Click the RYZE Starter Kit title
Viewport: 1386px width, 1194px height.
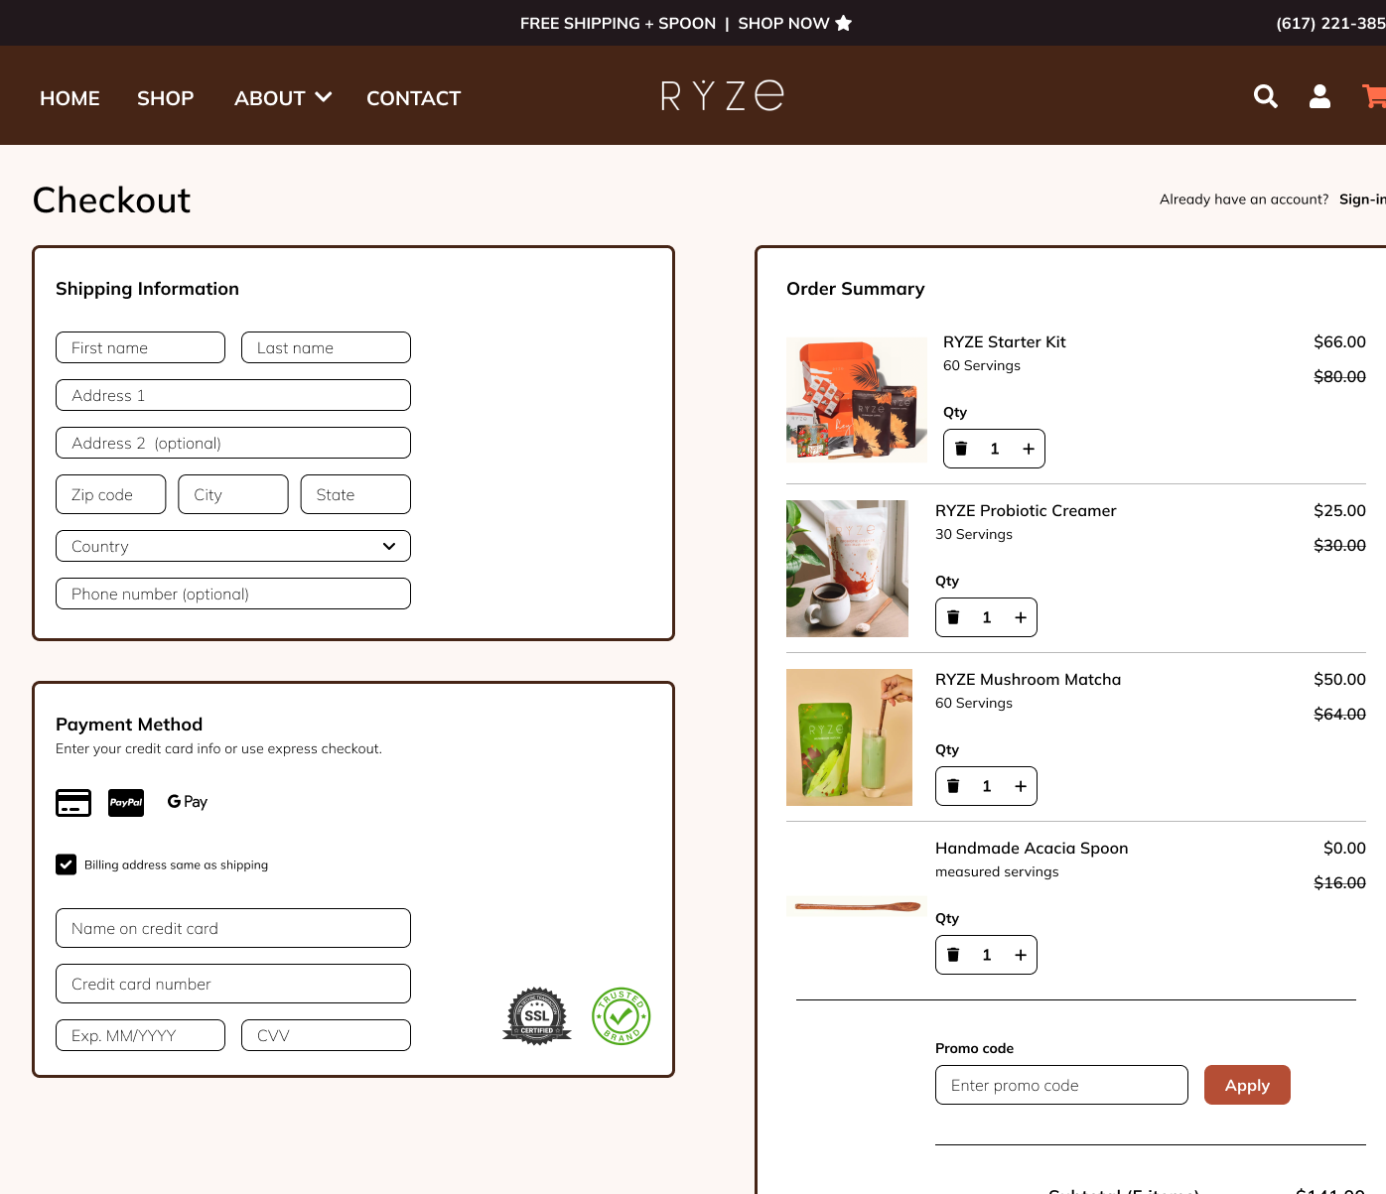pos(1005,341)
